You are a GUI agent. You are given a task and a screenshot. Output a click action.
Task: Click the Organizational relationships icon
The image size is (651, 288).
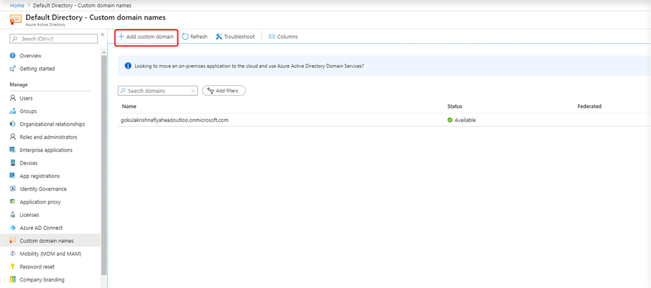click(13, 124)
